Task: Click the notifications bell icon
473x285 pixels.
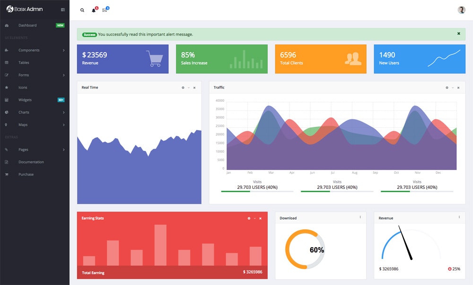Action: [94, 10]
